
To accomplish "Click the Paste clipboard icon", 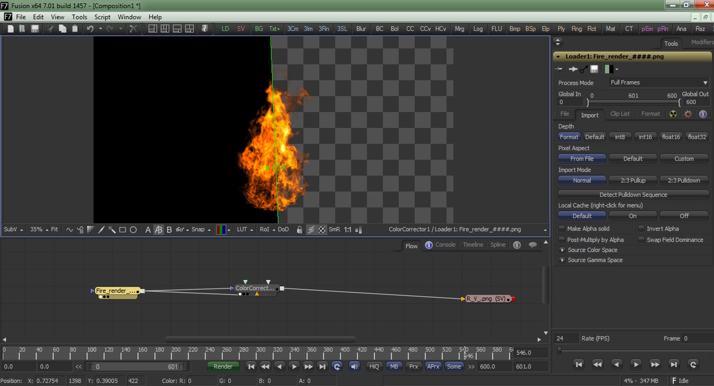I will pos(75,29).
